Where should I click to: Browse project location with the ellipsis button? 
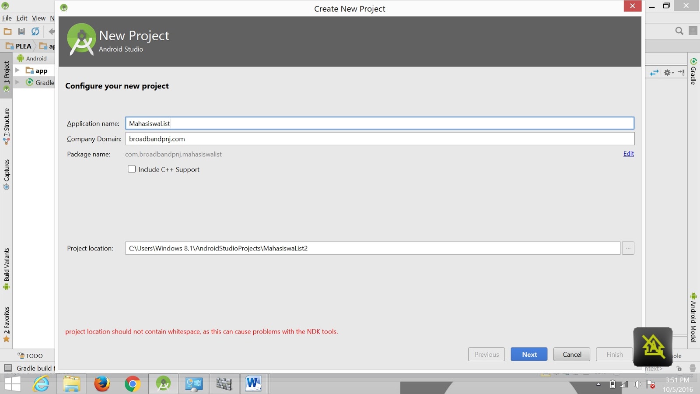tap(628, 248)
